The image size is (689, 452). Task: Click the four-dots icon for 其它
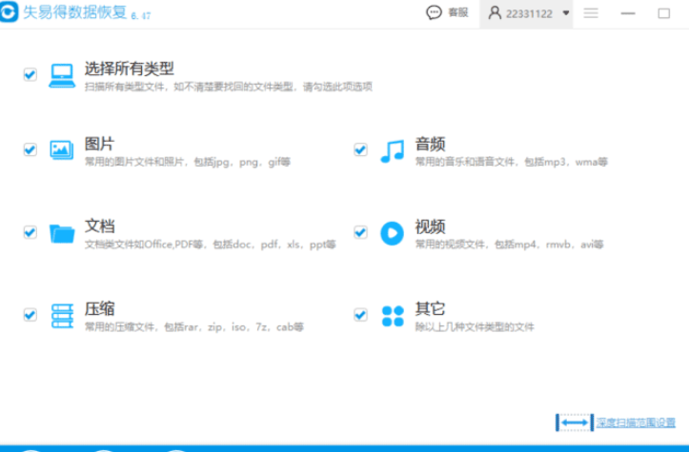393,316
